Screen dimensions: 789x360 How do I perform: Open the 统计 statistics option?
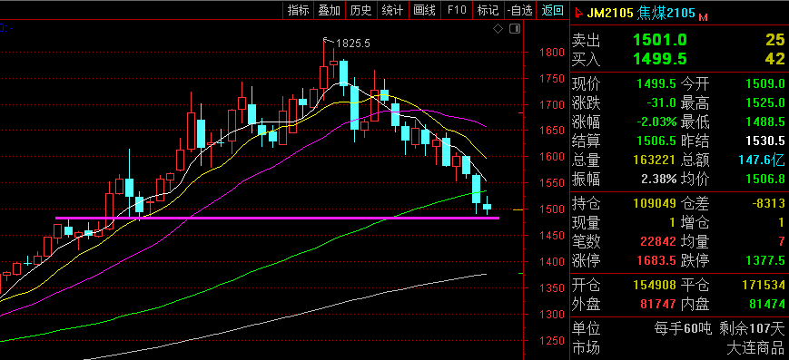[392, 10]
